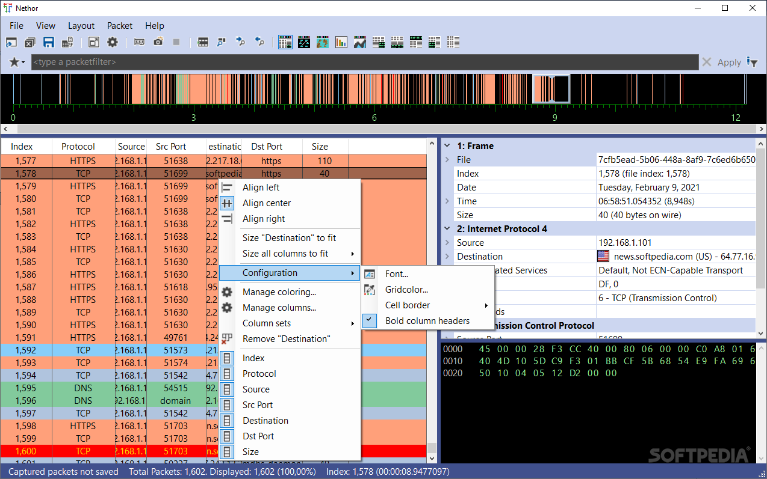The width and height of the screenshot is (767, 479).
Task: Open the Packet menu
Action: pyautogui.click(x=120, y=26)
